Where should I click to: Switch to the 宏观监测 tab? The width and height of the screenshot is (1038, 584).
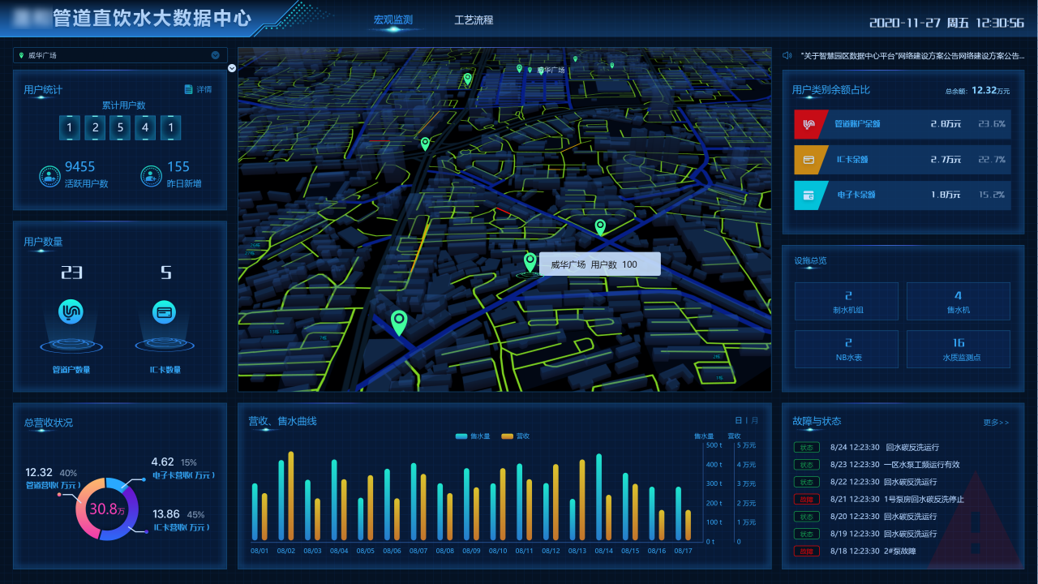click(393, 20)
